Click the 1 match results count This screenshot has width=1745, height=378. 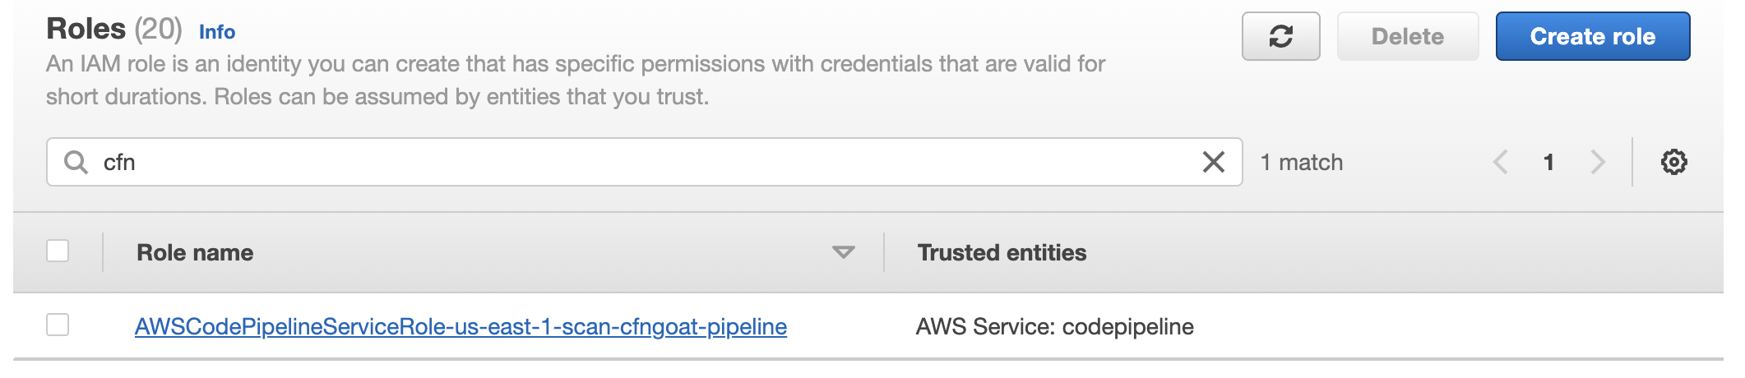coord(1302,162)
